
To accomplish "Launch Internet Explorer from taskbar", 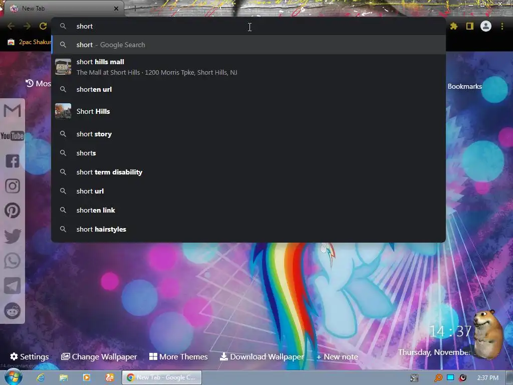I will click(41, 377).
